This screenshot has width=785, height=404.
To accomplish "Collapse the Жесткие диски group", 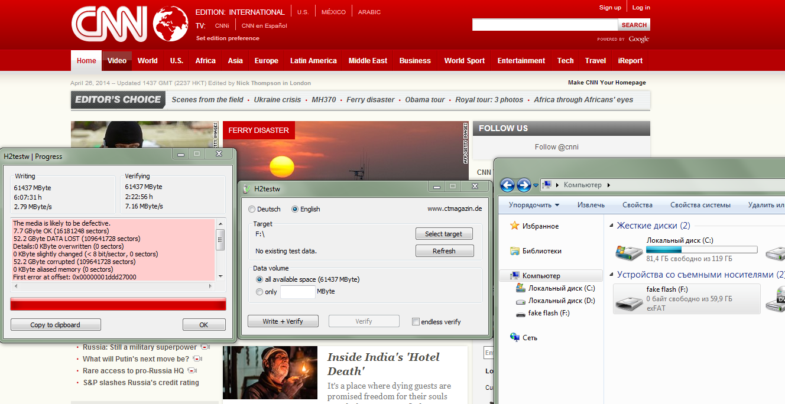I will [x=612, y=226].
